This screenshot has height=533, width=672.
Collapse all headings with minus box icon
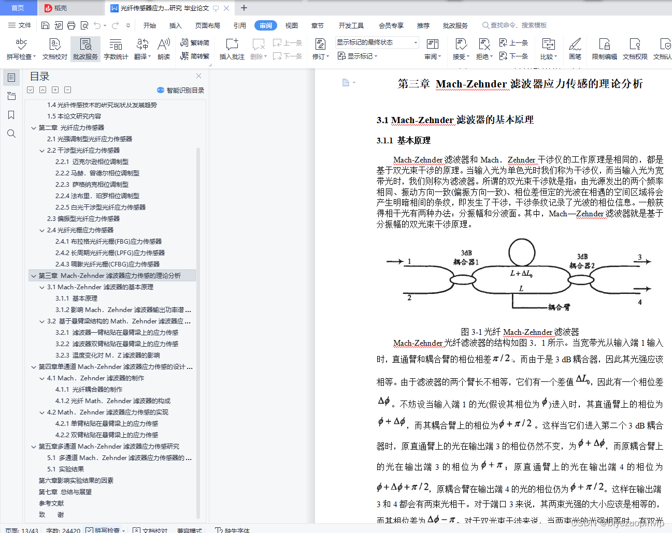tap(68, 90)
